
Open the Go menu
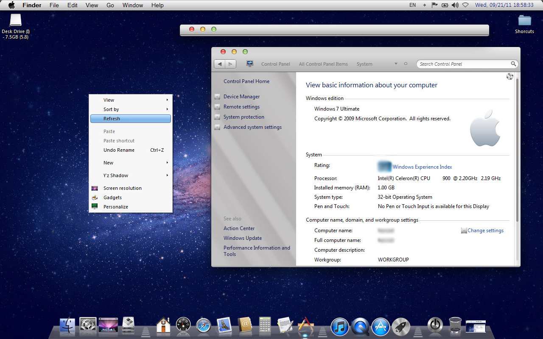(x=110, y=5)
